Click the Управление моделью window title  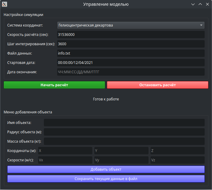pos(106,4)
